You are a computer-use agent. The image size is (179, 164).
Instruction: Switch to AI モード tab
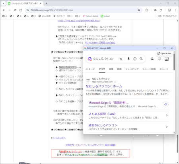click(x=90, y=69)
